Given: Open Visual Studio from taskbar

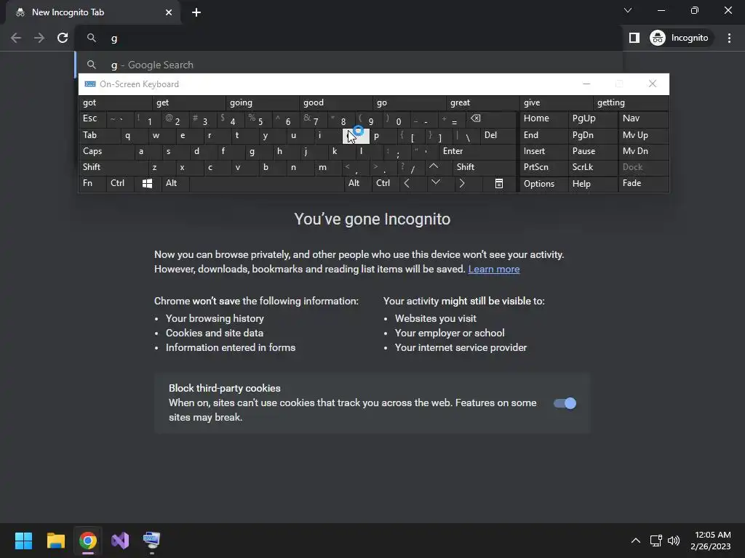Looking at the screenshot, I should (120, 541).
